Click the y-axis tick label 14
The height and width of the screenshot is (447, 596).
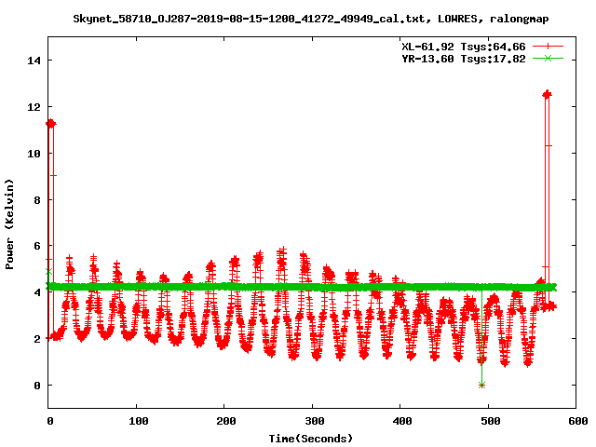coord(34,61)
